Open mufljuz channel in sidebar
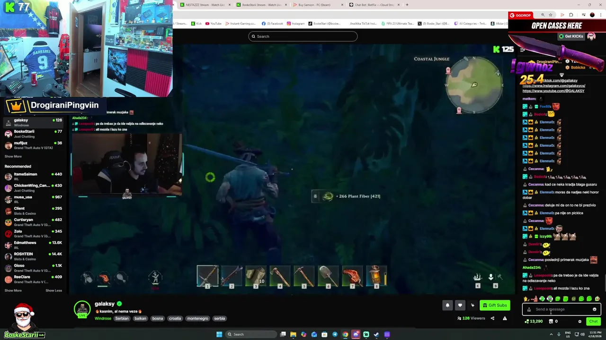 [33, 145]
